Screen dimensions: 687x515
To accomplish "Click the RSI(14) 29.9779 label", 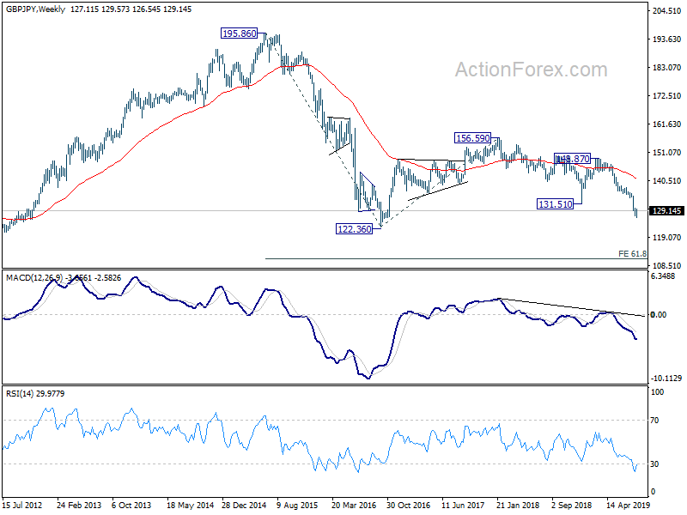I will pyautogui.click(x=35, y=393).
